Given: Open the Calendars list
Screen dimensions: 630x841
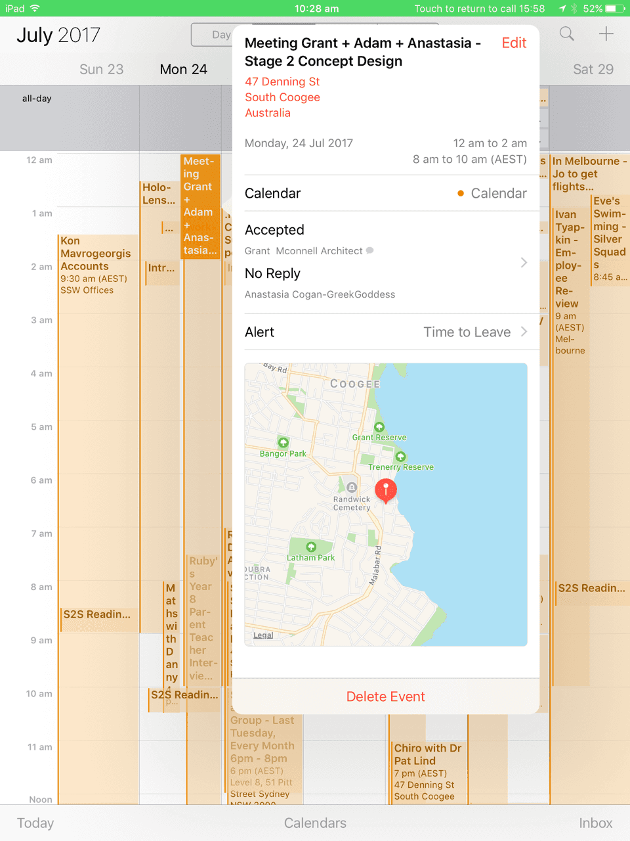Looking at the screenshot, I should (315, 823).
